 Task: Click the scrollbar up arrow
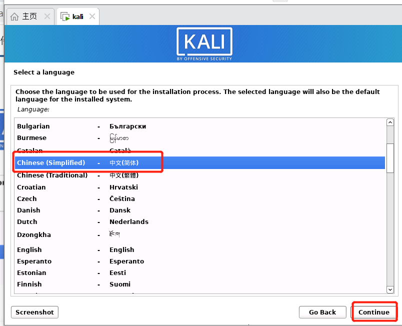click(x=390, y=121)
